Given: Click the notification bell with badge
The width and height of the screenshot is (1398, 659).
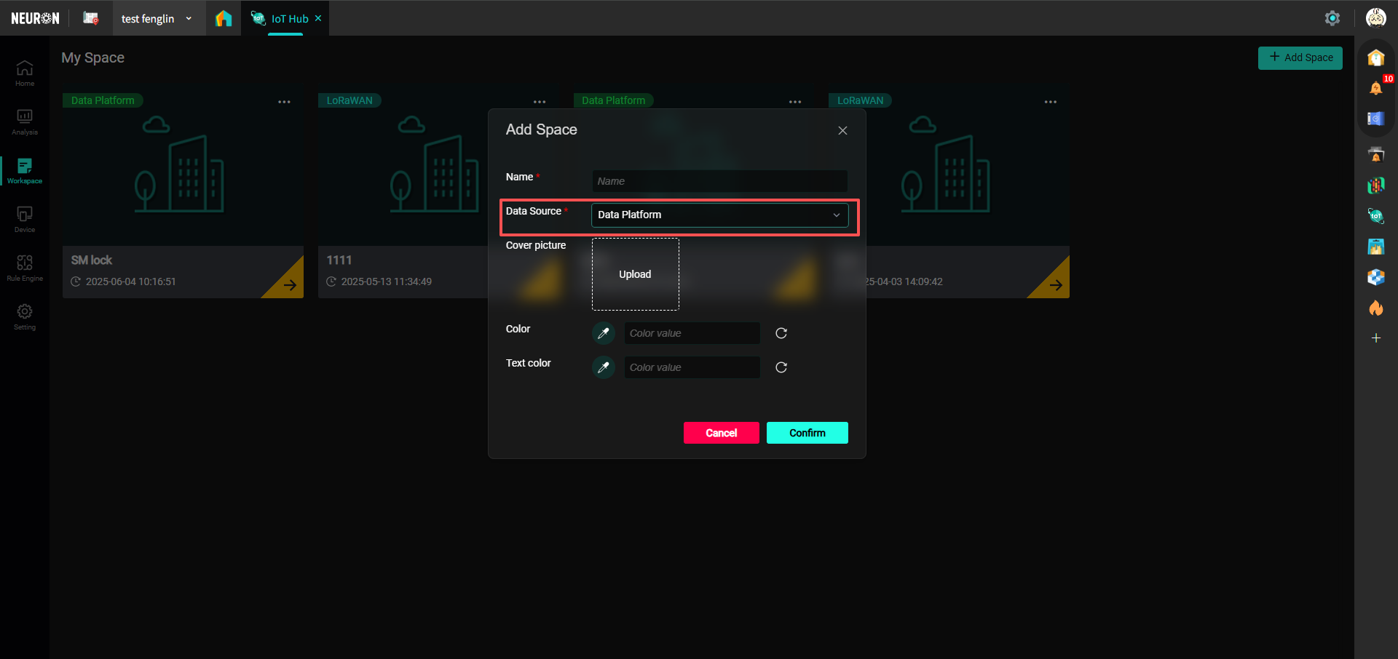Looking at the screenshot, I should point(1375,88).
